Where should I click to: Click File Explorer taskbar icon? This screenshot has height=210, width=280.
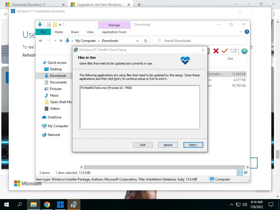34,205
